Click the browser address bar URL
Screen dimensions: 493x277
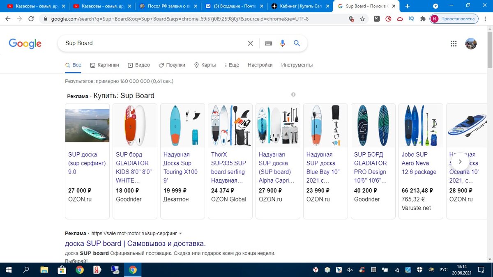(180, 19)
